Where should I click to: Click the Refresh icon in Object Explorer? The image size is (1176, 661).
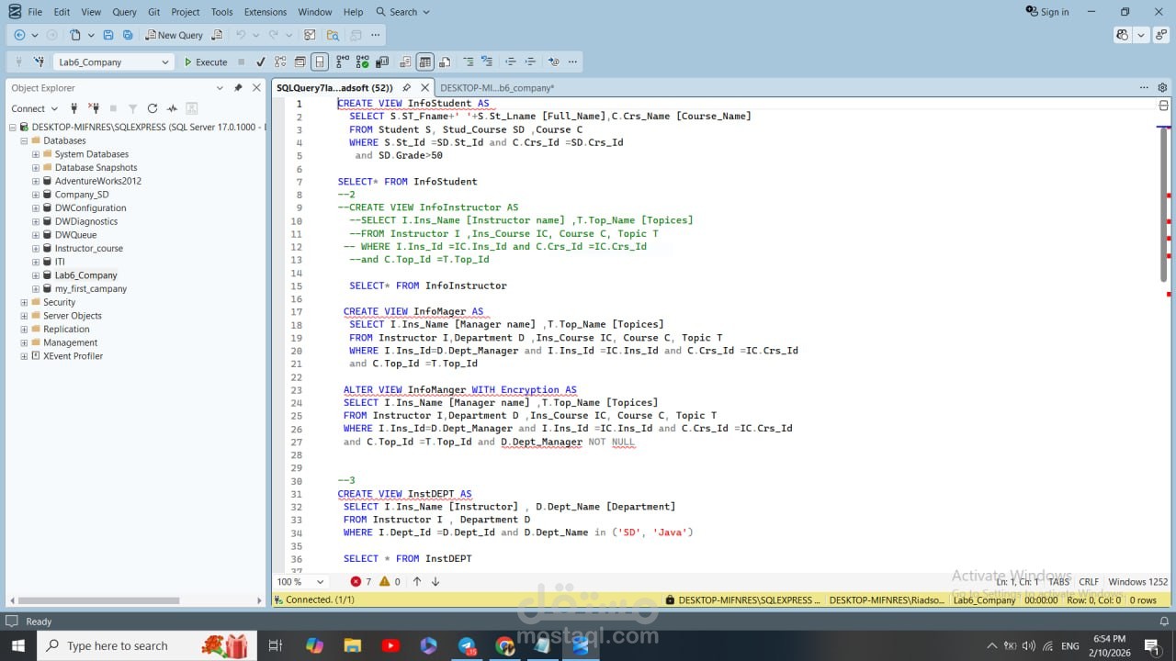coord(153,108)
